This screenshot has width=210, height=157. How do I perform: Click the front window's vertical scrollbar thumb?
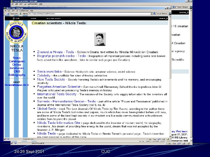pyautogui.click(x=170, y=48)
